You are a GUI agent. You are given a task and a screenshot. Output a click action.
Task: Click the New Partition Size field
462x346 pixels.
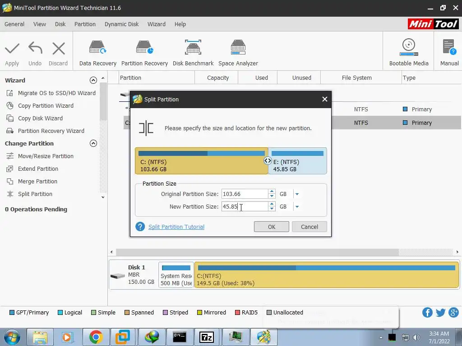pyautogui.click(x=245, y=206)
